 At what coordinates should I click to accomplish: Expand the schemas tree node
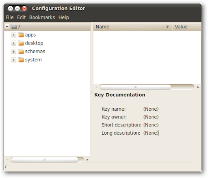13,51
